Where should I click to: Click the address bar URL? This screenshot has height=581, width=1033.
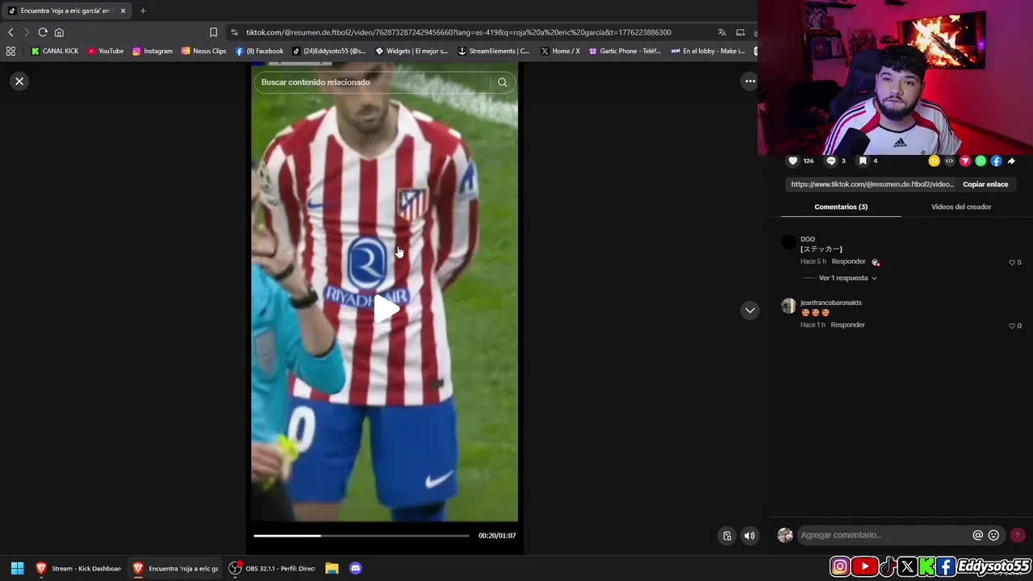[458, 32]
